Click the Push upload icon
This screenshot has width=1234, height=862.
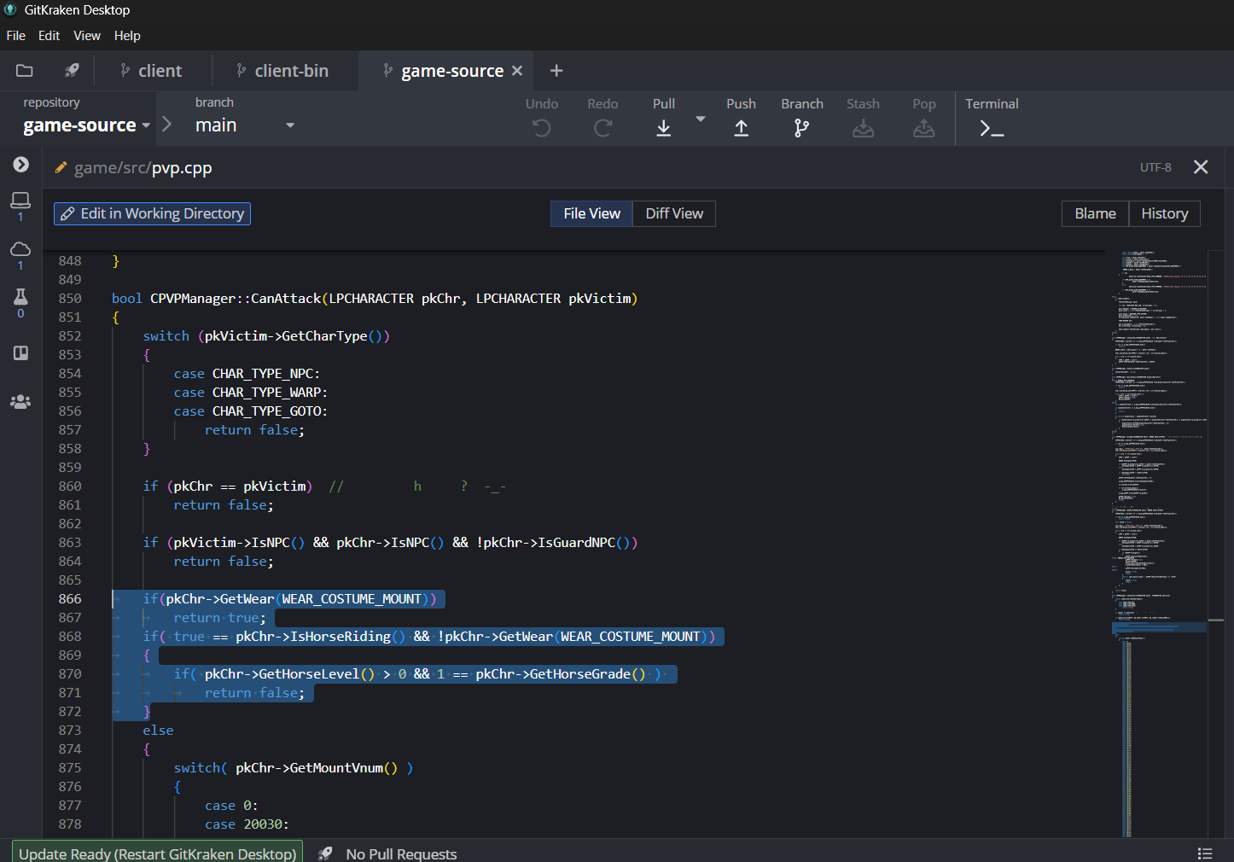pos(741,128)
